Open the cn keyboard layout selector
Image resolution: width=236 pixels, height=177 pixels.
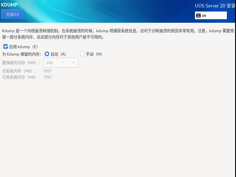click(211, 15)
